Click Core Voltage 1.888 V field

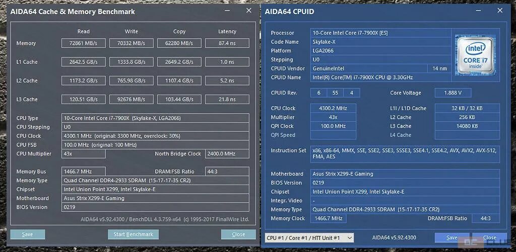click(x=453, y=93)
